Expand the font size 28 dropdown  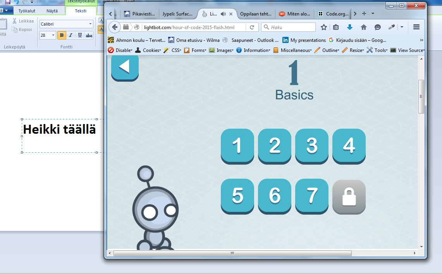[x=53, y=35]
